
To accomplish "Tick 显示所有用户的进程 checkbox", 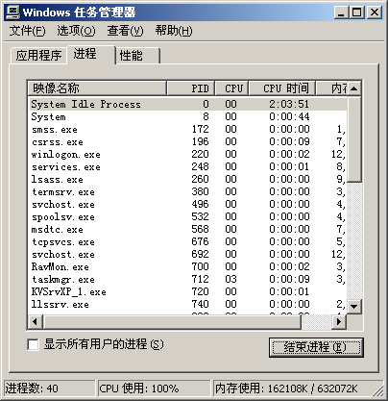I will tap(33, 345).
